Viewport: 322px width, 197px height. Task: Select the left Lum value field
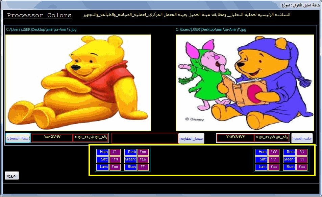pos(115,167)
